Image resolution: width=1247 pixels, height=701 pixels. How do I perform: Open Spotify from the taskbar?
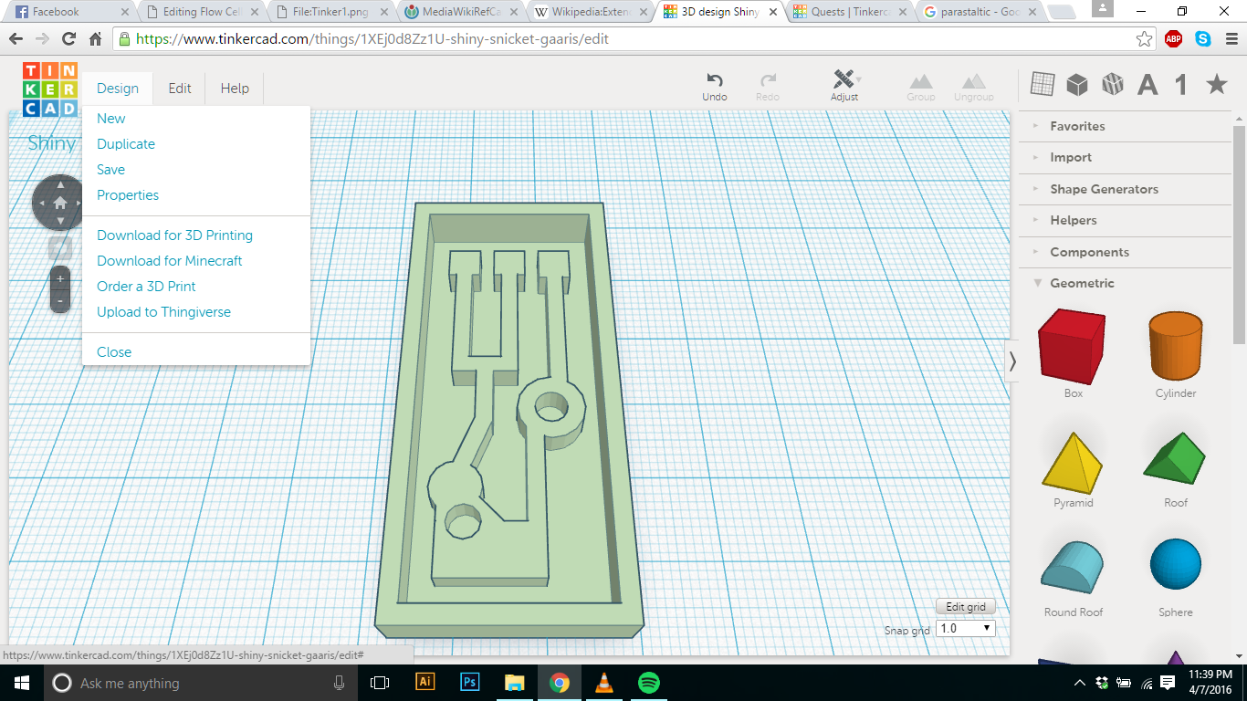649,683
